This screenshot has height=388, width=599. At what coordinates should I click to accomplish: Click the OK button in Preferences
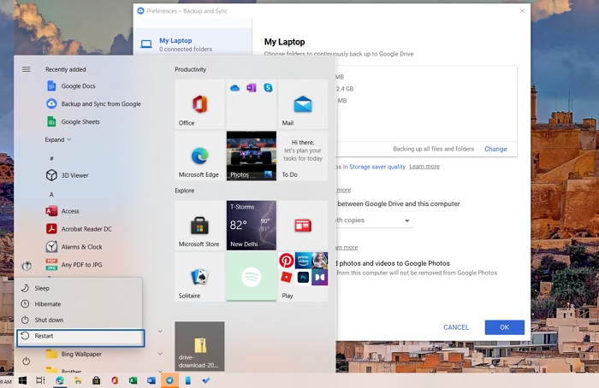[504, 327]
